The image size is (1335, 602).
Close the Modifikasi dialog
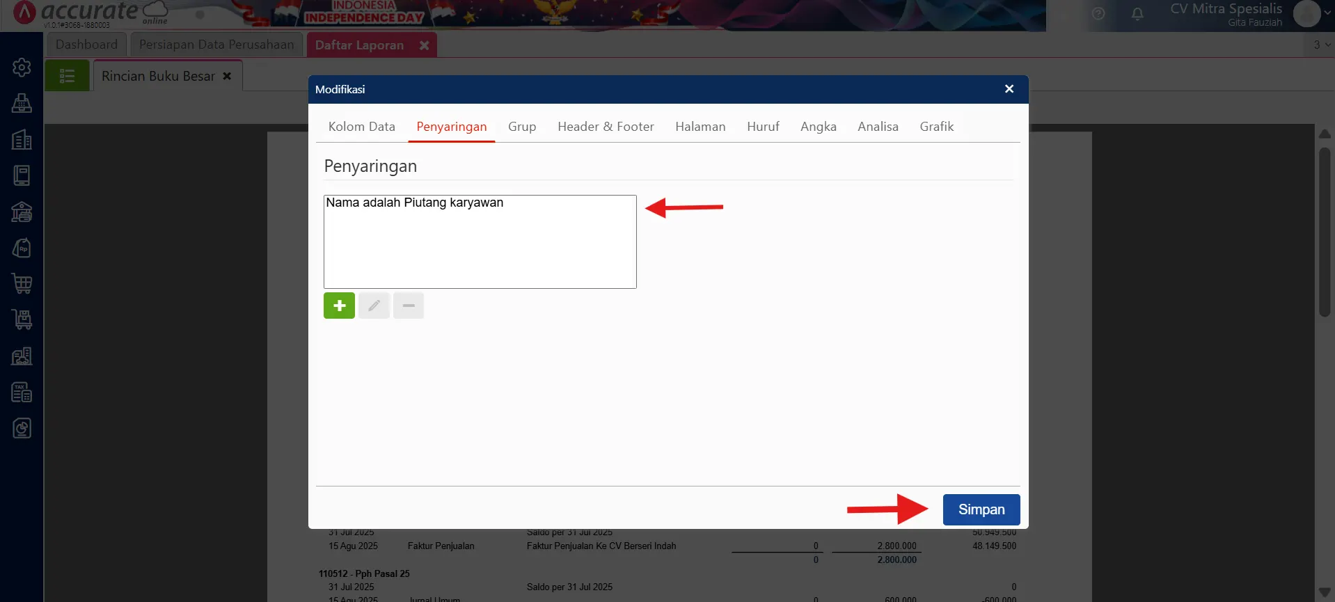click(x=1009, y=89)
